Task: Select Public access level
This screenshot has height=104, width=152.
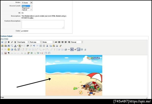Action: click(26, 6)
